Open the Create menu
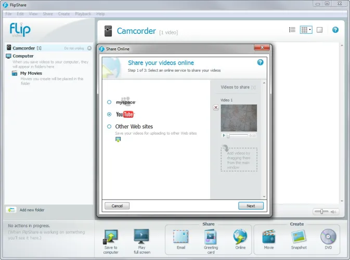The width and height of the screenshot is (350, 260). point(64,14)
